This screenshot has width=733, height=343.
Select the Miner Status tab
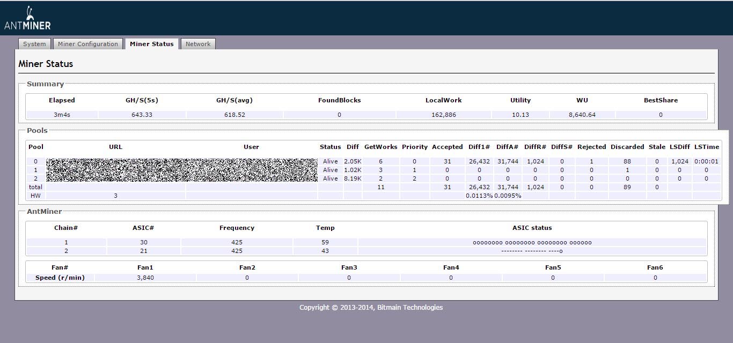pos(151,44)
